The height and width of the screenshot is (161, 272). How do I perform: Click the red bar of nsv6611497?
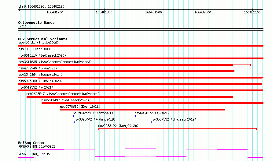point(153,103)
